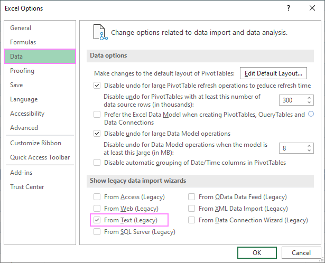325x263 pixels.
Task: Close the Excel Options dialog
Action: (x=312, y=8)
